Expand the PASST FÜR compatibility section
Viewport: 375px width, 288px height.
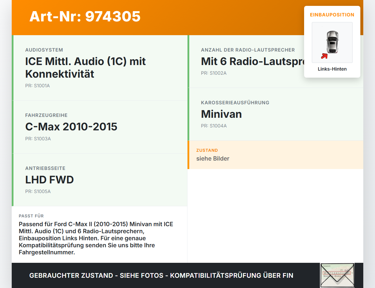click(x=100, y=234)
